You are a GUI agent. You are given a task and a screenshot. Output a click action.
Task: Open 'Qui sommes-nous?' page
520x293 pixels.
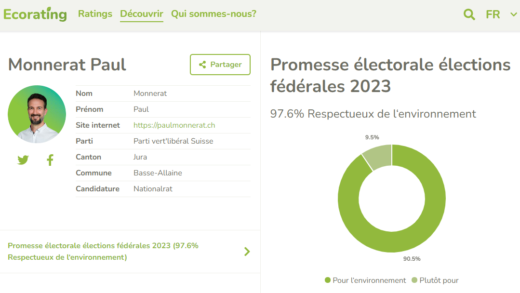(213, 14)
